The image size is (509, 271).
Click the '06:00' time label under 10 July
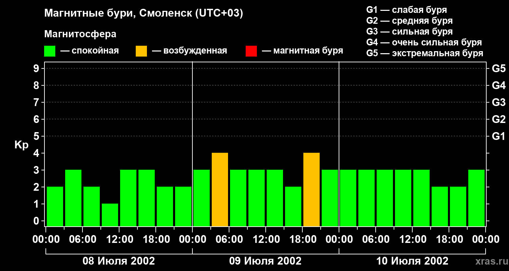point(376,239)
